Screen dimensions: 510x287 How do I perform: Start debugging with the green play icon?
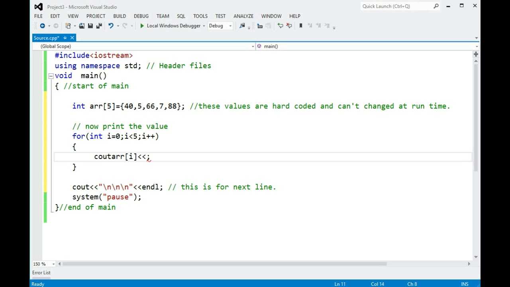(142, 26)
